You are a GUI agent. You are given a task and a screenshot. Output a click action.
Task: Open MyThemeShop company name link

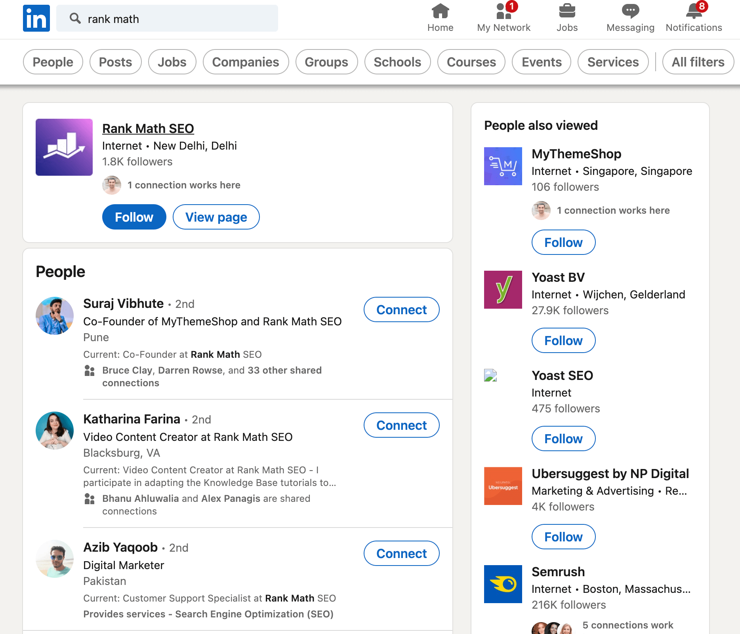click(x=576, y=154)
